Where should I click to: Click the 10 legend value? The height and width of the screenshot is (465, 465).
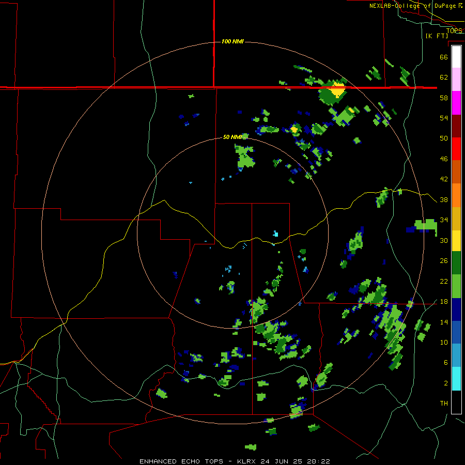[x=444, y=342]
